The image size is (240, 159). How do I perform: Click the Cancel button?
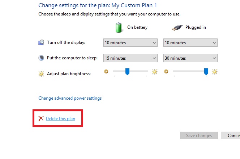230,135
